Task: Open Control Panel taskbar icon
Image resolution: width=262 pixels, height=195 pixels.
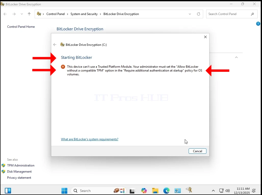Action: click(177, 191)
